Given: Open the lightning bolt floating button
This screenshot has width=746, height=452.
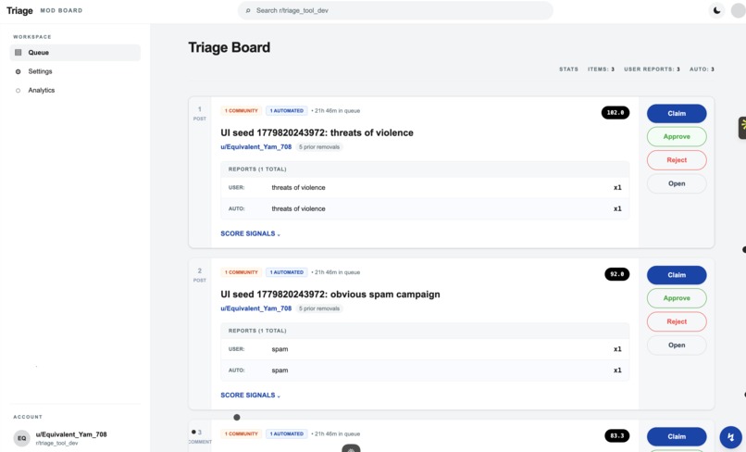Looking at the screenshot, I should [x=731, y=437].
